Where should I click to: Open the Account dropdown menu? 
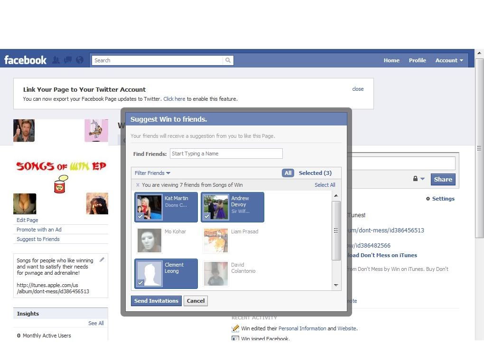[449, 60]
